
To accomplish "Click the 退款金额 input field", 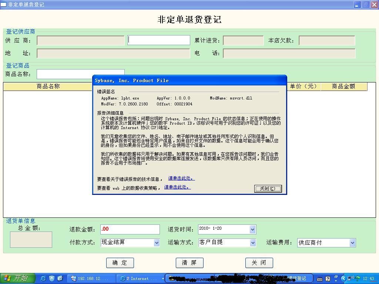I will 130,229.
